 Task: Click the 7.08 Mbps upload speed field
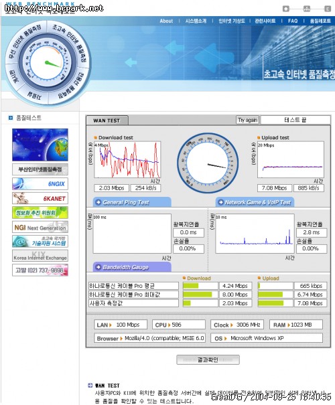pyautogui.click(x=275, y=188)
